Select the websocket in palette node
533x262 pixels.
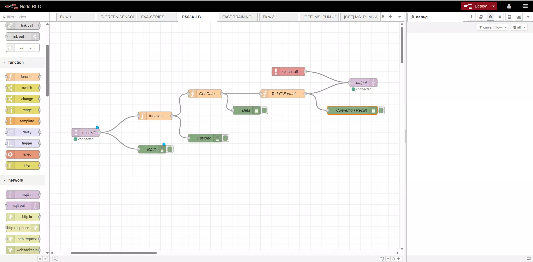pyautogui.click(x=23, y=250)
